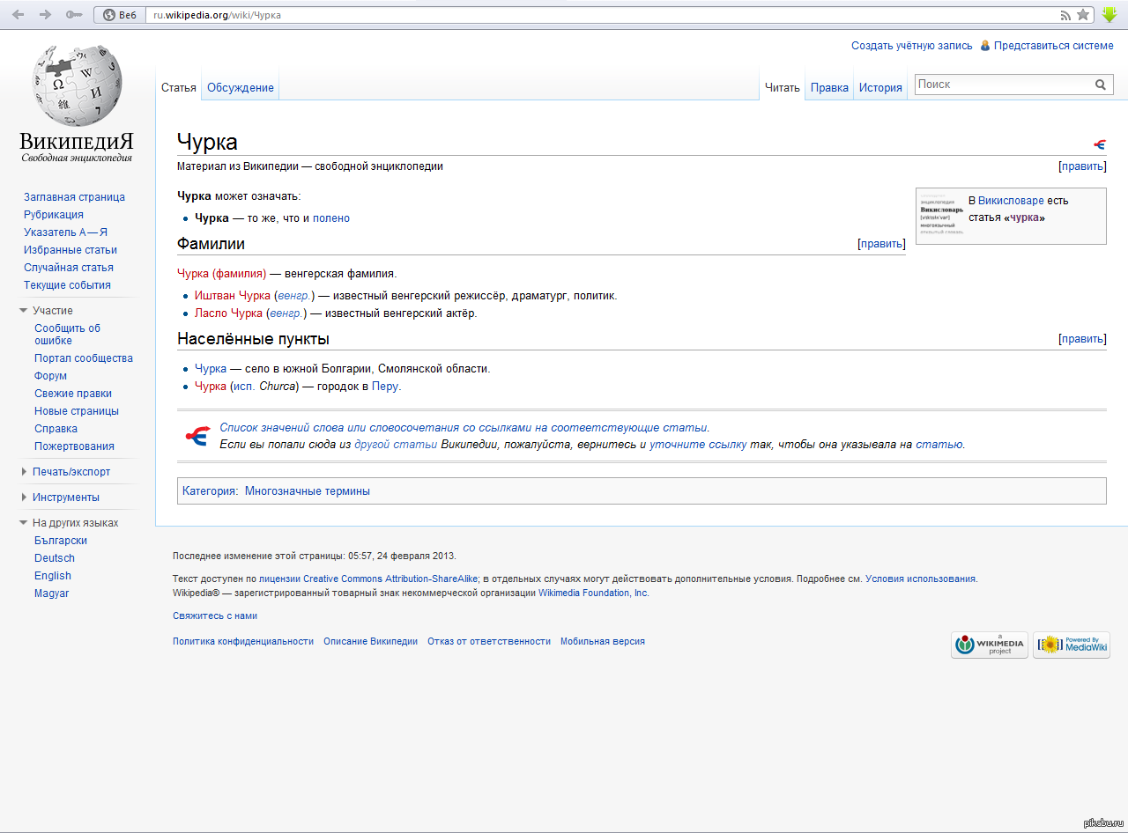The image size is (1128, 833).
Task: Switch to Deutsch language version
Action: tap(55, 558)
